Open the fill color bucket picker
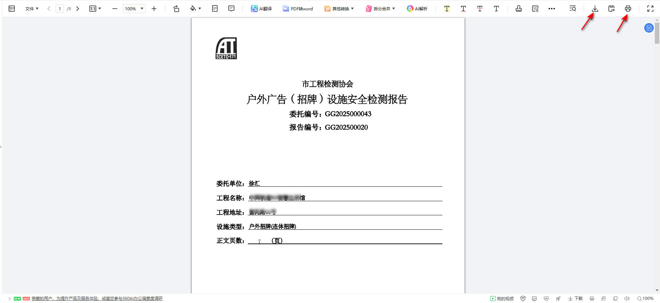660x303 pixels. (195, 9)
